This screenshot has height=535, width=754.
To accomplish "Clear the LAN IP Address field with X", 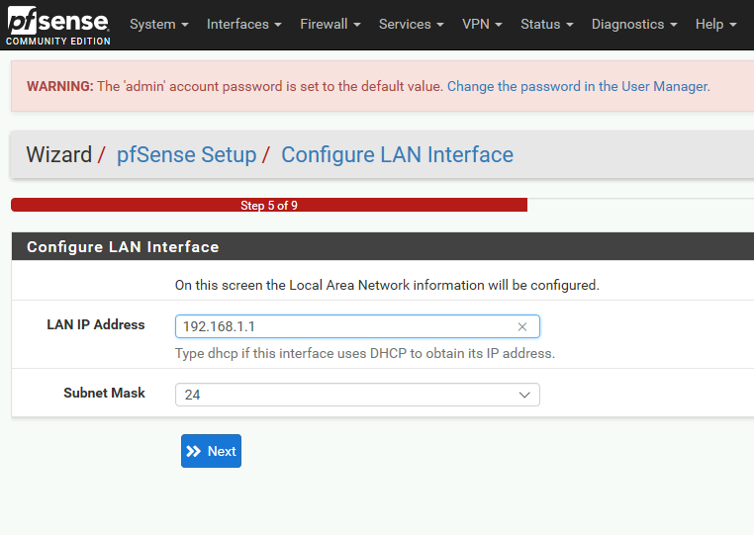I will tap(522, 327).
